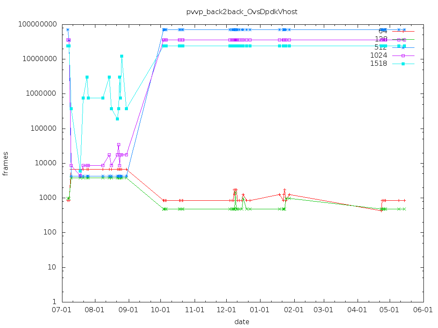438x328 pixels.
Task: Click the chart title pvvp_back2back_OvsDpdkVhost
Action: tap(242, 12)
